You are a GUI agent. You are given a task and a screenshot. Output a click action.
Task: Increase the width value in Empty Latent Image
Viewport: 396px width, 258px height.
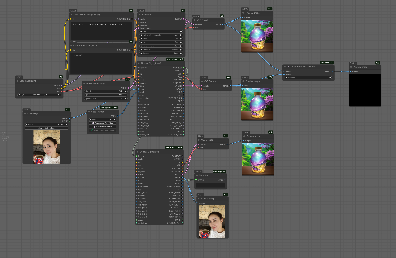click(126, 91)
